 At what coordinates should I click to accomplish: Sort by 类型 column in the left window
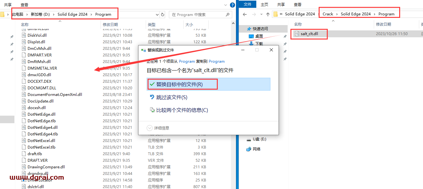point(152,24)
